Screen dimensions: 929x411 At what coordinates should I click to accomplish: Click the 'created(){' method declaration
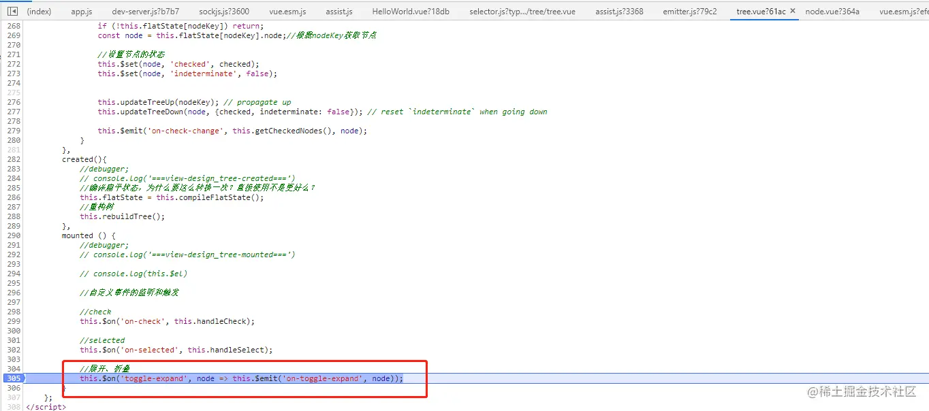(x=84, y=159)
